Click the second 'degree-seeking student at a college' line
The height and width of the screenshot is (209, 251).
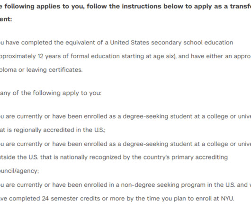125,144
